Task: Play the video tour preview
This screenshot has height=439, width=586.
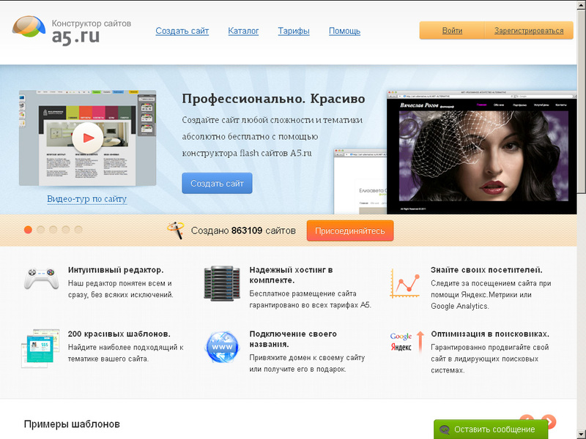Action: (x=88, y=138)
